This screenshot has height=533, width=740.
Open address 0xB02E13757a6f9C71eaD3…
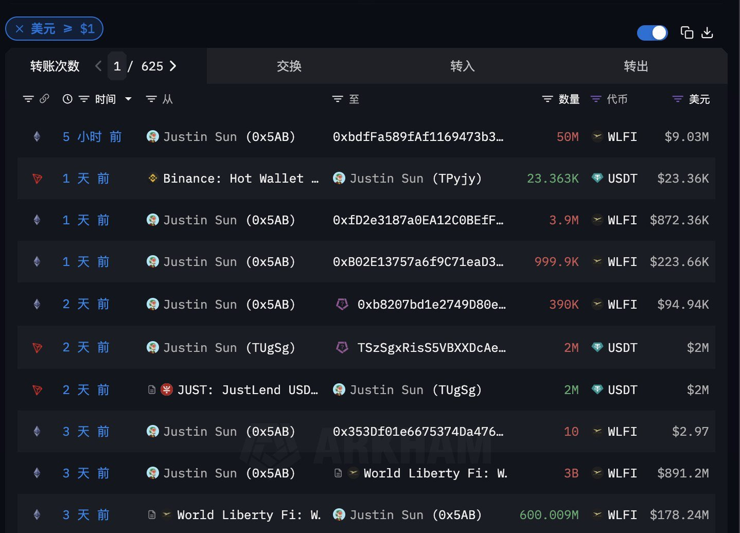[418, 262]
